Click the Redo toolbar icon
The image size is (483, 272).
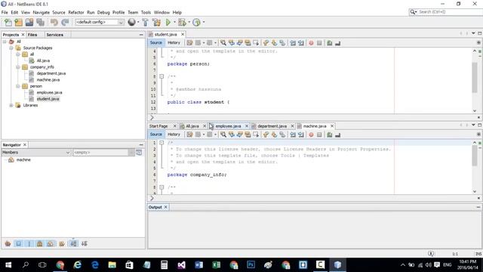65,22
